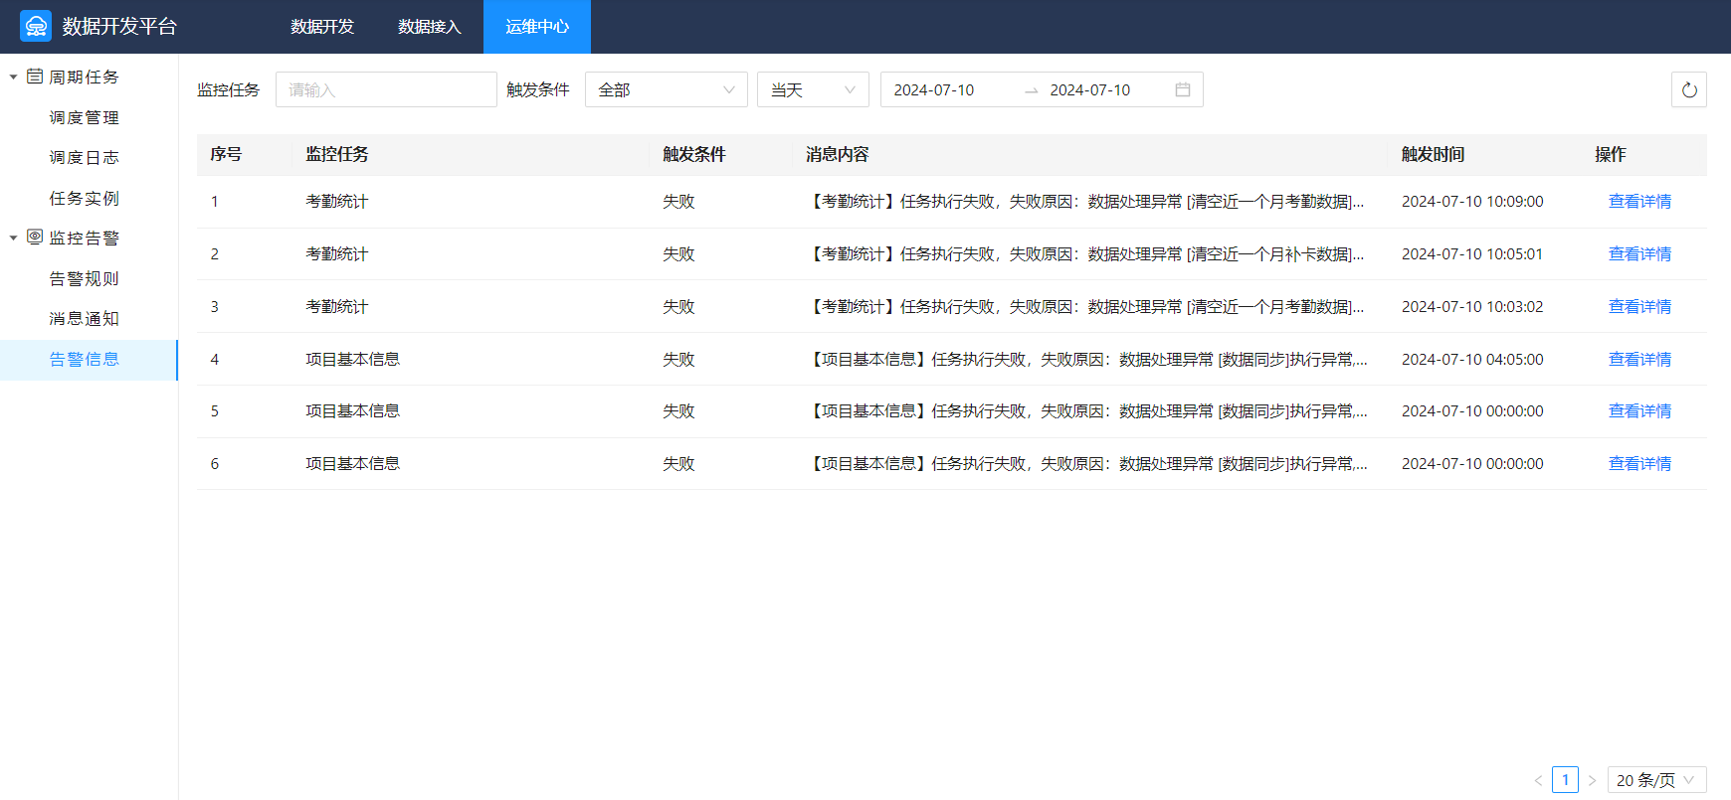This screenshot has height=800, width=1731.
Task: Click the refresh icon button
Action: pos(1688,90)
